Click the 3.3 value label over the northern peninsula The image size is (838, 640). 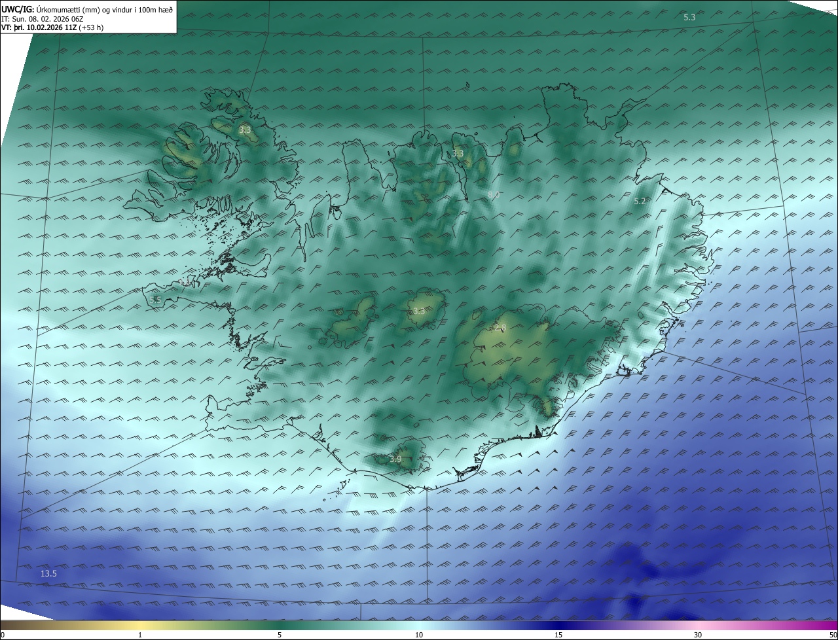click(x=458, y=154)
